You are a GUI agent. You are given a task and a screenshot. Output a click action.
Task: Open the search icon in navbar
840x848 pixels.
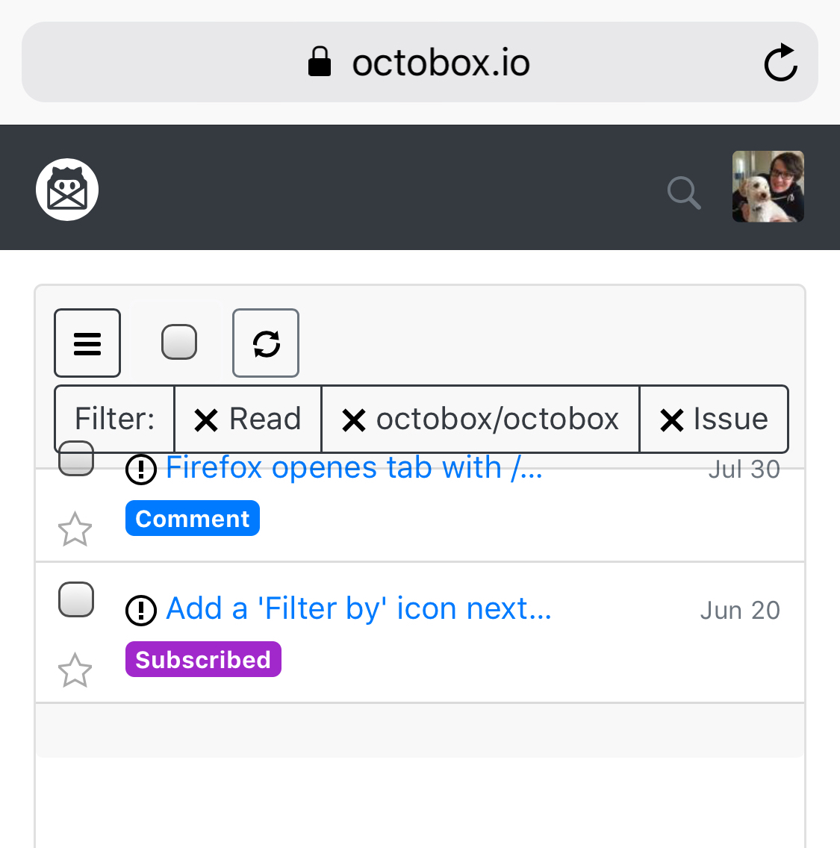click(x=683, y=193)
